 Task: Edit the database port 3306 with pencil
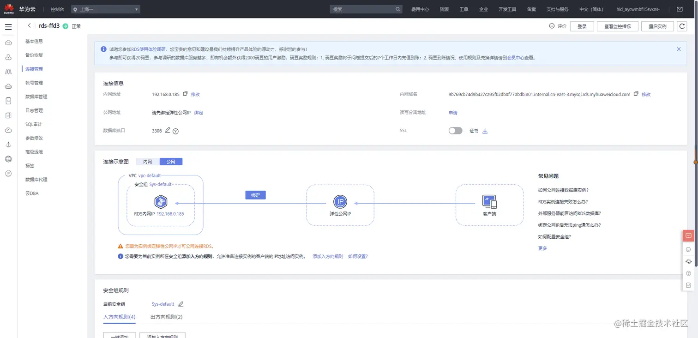tap(168, 130)
